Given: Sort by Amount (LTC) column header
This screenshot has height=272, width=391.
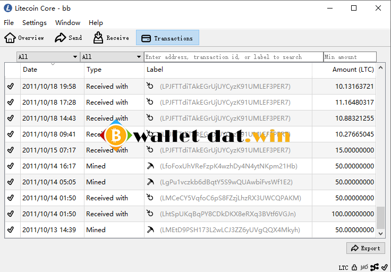Looking at the screenshot, I should (344, 70).
